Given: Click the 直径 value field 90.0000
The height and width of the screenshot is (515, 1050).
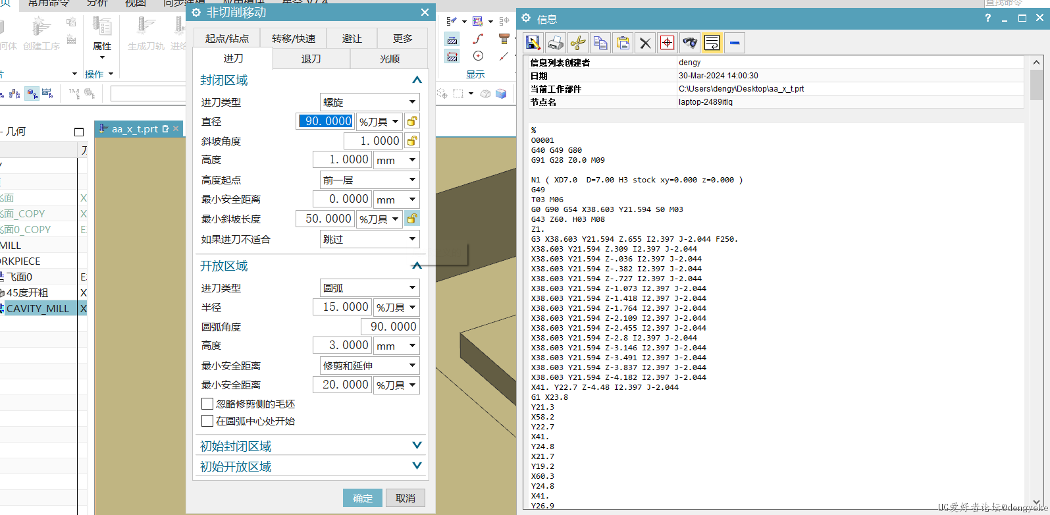Looking at the screenshot, I should point(326,121).
